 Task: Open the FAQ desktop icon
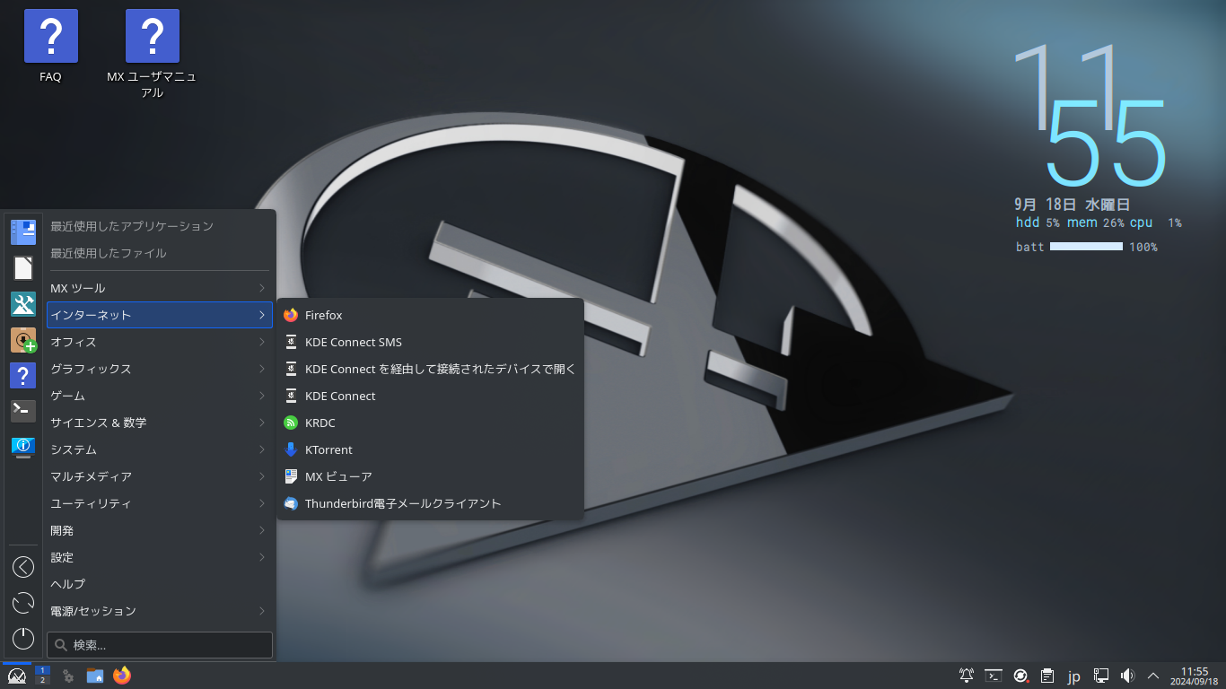51,47
